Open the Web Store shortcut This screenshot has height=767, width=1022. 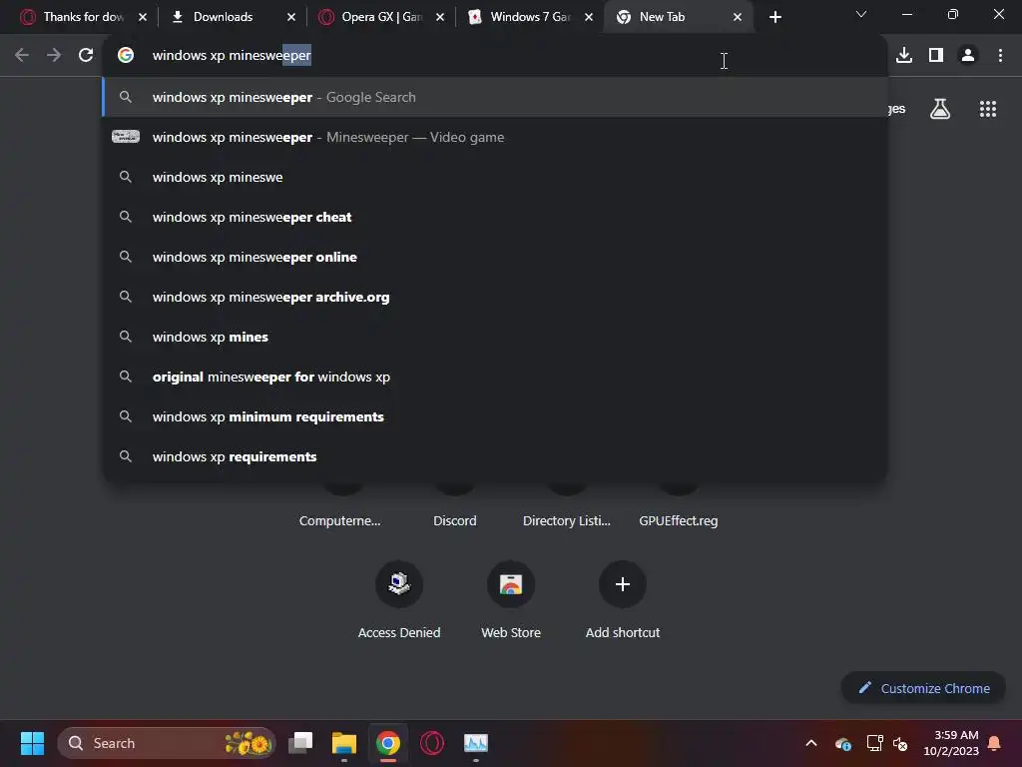pyautogui.click(x=511, y=600)
